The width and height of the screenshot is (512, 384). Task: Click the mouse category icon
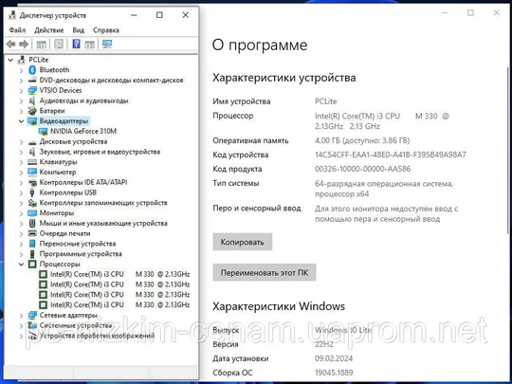click(32, 224)
